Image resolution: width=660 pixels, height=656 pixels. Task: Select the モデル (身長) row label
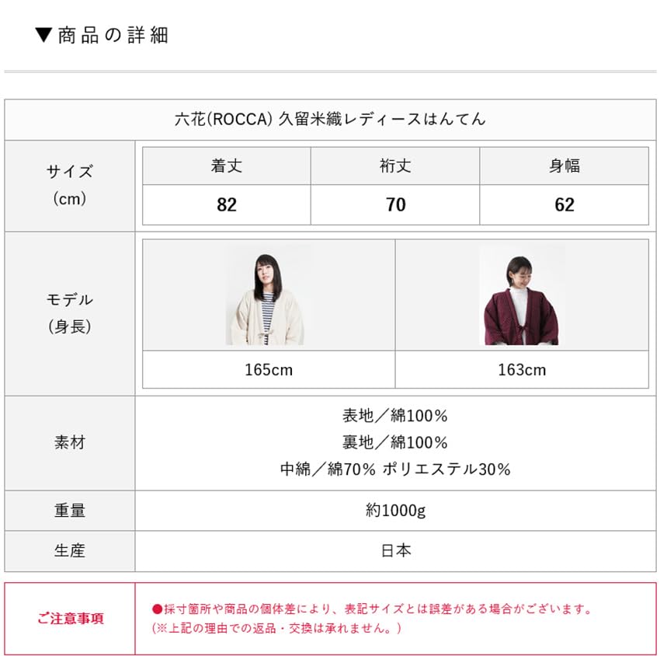click(x=70, y=313)
